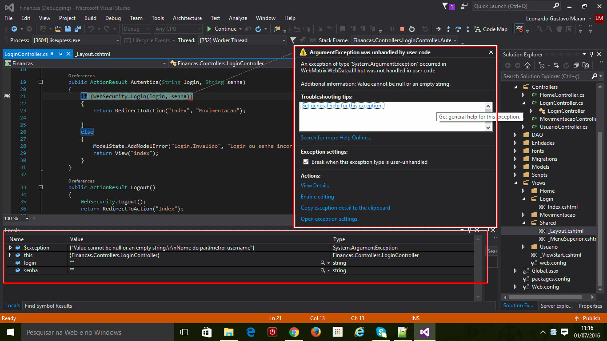Open the Thread dropdown Worker Thread
The image size is (607, 341).
click(243, 40)
